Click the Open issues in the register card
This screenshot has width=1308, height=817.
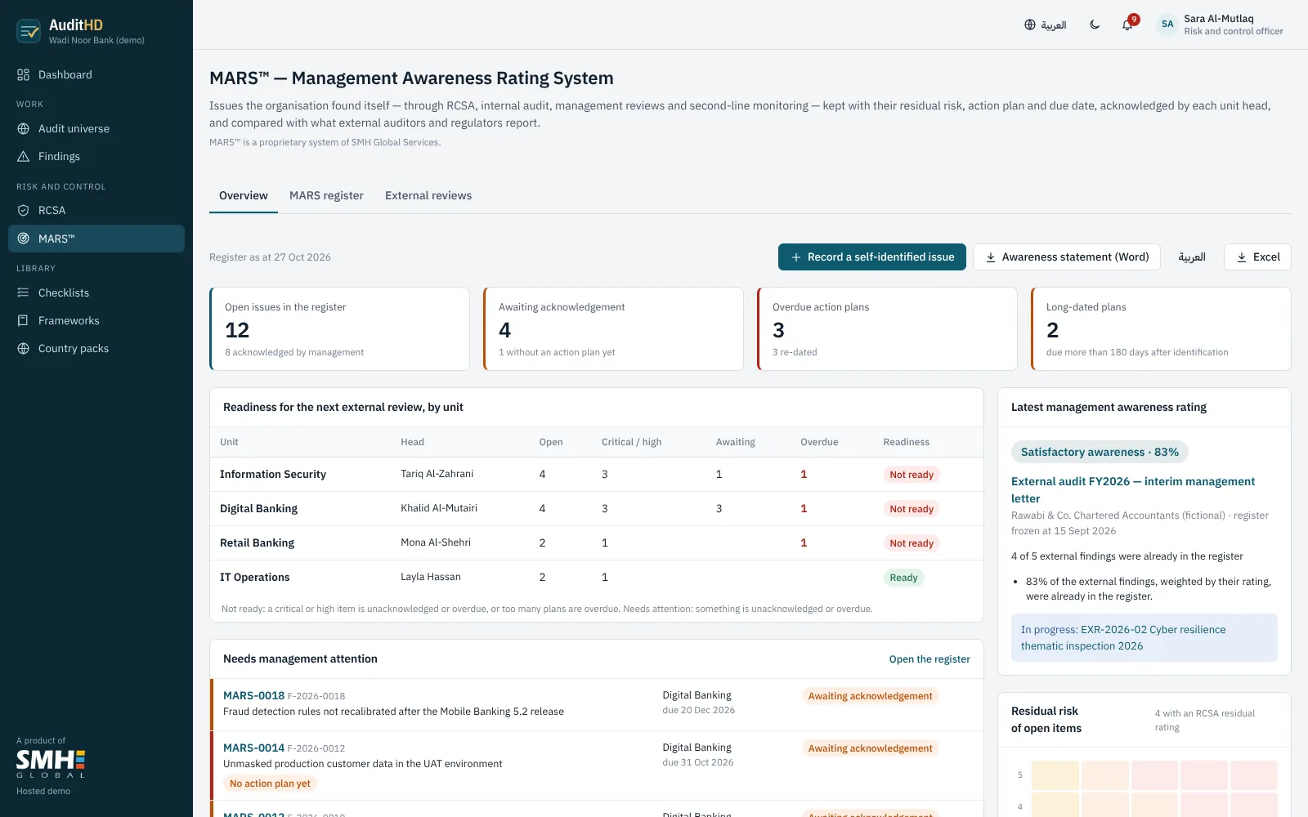point(339,328)
